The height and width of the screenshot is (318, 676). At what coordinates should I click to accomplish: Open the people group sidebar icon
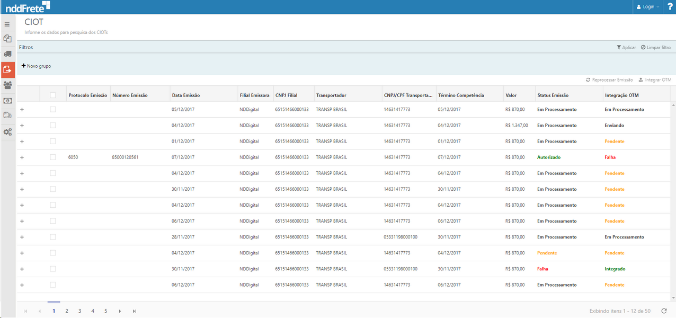[7, 85]
